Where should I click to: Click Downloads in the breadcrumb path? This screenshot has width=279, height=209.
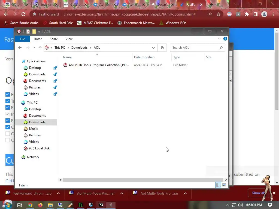(79, 48)
